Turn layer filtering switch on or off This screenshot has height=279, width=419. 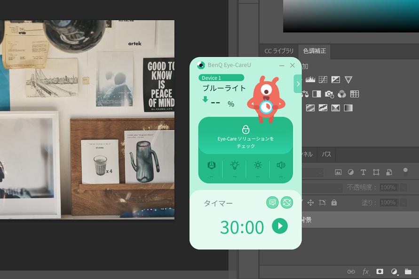[405, 171]
